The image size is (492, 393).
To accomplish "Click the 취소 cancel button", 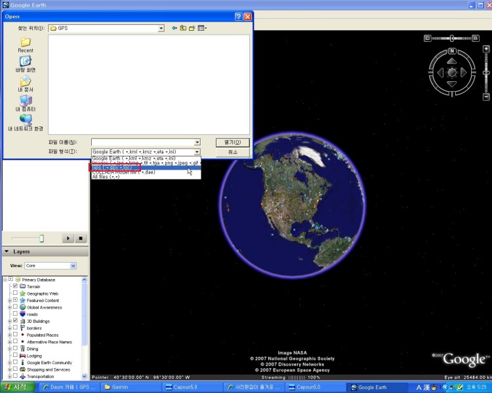I will [232, 152].
